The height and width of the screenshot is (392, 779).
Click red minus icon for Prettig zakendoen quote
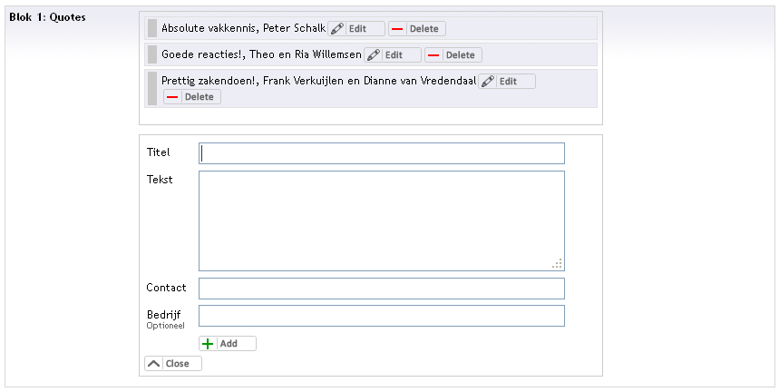click(172, 97)
